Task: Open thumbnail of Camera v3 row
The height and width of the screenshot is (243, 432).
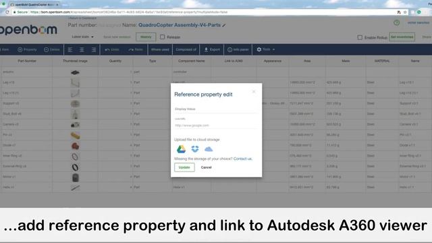Action: click(x=75, y=125)
